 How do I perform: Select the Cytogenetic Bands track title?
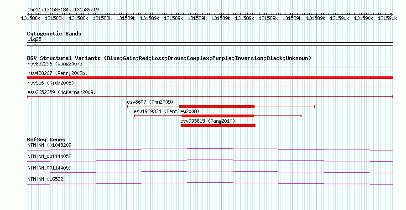54,34
